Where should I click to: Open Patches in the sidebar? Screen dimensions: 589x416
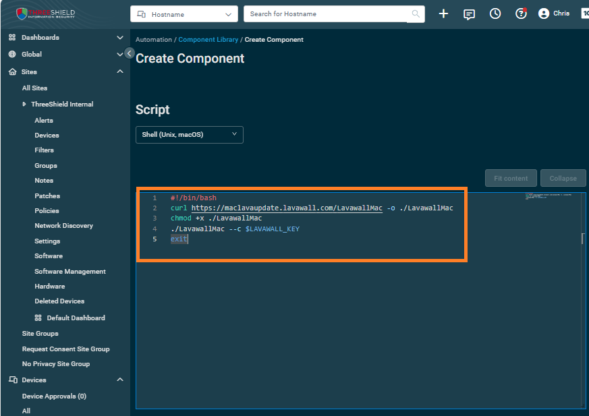pyautogui.click(x=47, y=196)
